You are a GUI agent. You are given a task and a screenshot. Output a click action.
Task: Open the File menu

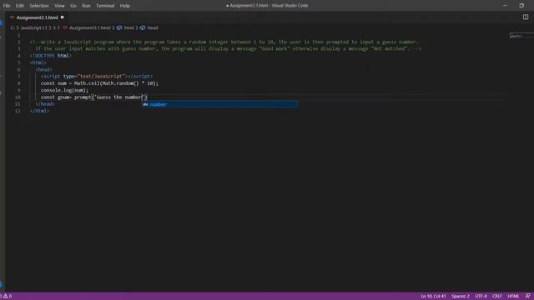point(7,6)
